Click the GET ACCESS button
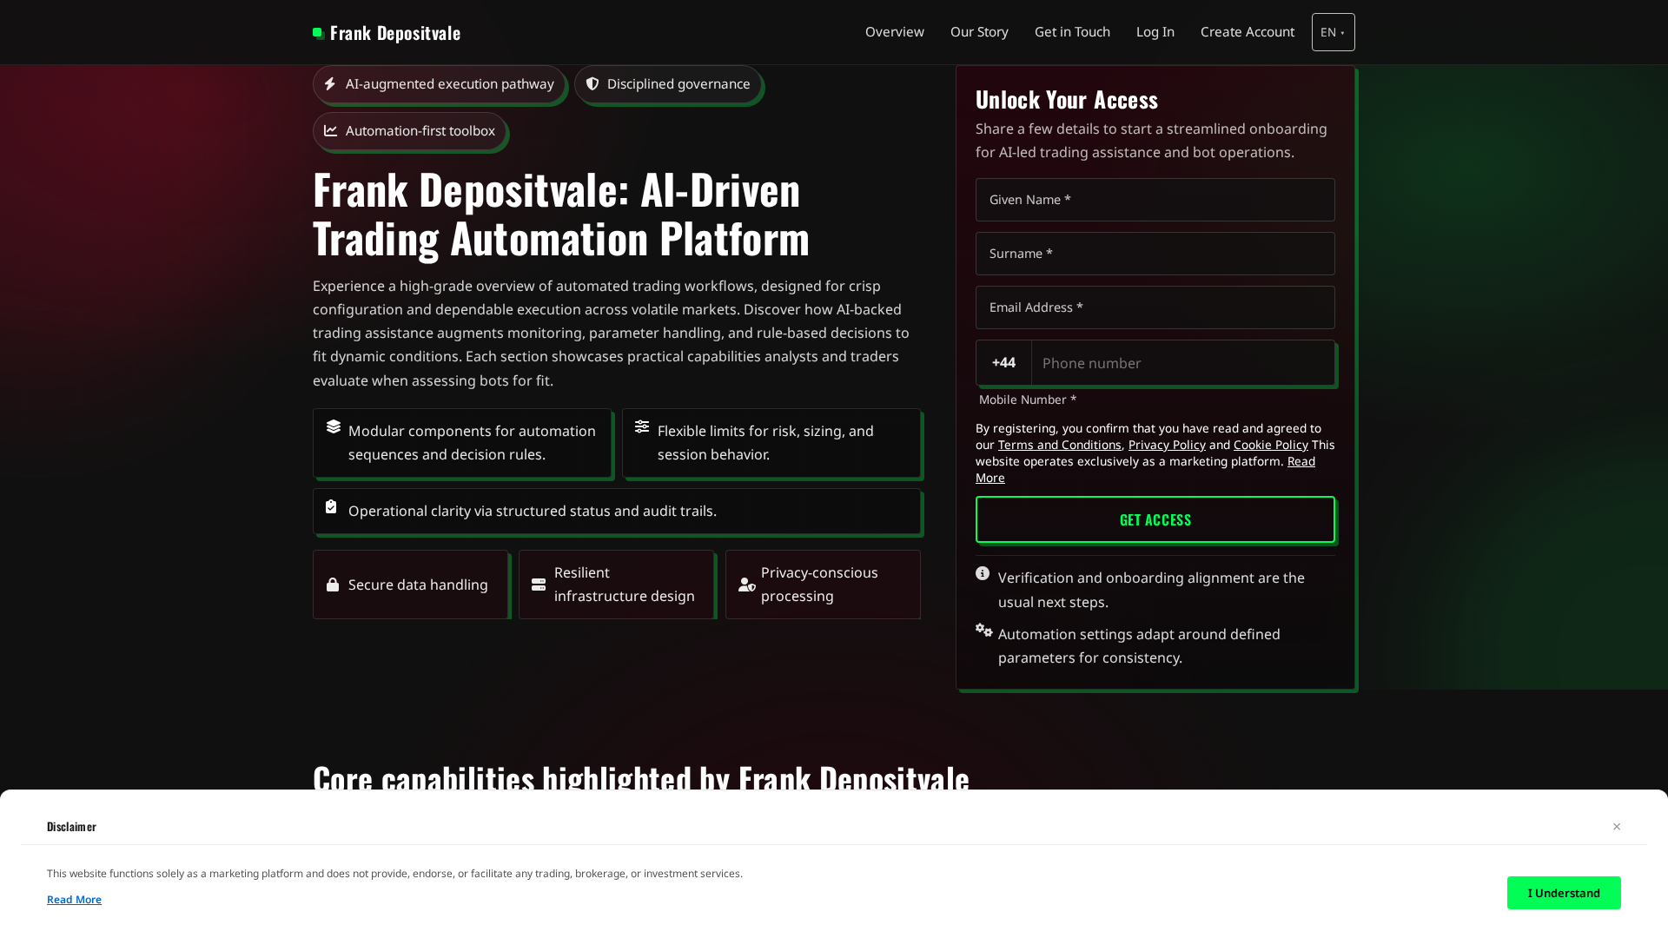The image size is (1668, 938). click(x=1155, y=519)
